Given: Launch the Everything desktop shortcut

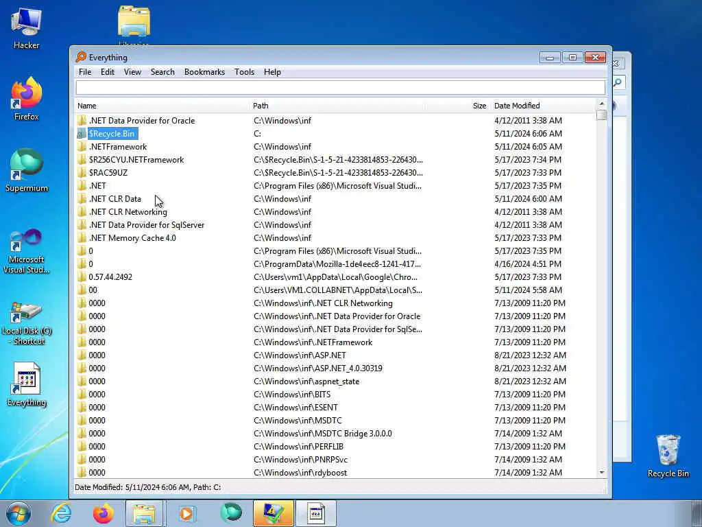Looking at the screenshot, I should point(26,384).
